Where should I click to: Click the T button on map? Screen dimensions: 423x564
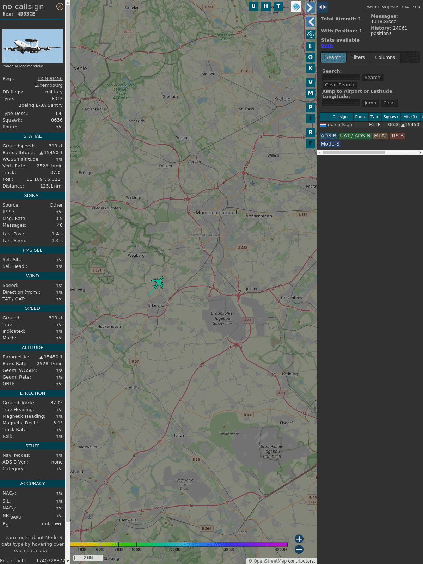(278, 6)
